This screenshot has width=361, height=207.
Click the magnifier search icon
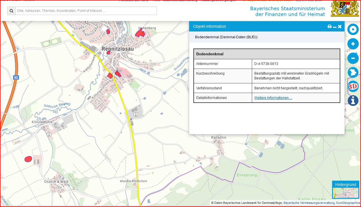[11, 11]
